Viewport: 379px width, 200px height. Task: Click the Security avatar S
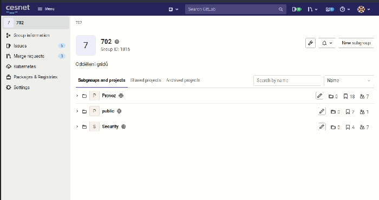point(95,126)
